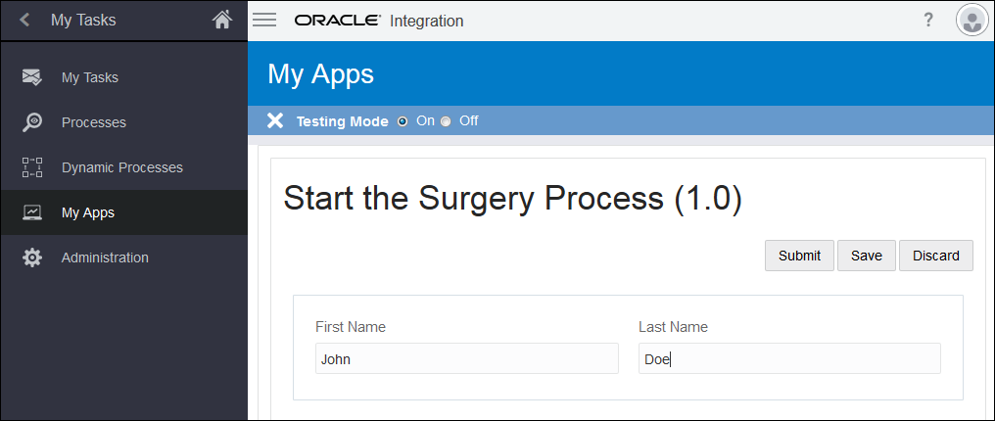Open the hamburger navigation menu
The height and width of the screenshot is (421, 995).
click(264, 20)
